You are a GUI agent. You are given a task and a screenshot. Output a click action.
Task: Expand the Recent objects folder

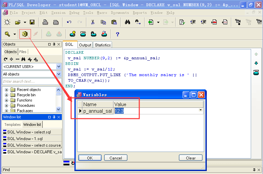[x=6, y=90]
